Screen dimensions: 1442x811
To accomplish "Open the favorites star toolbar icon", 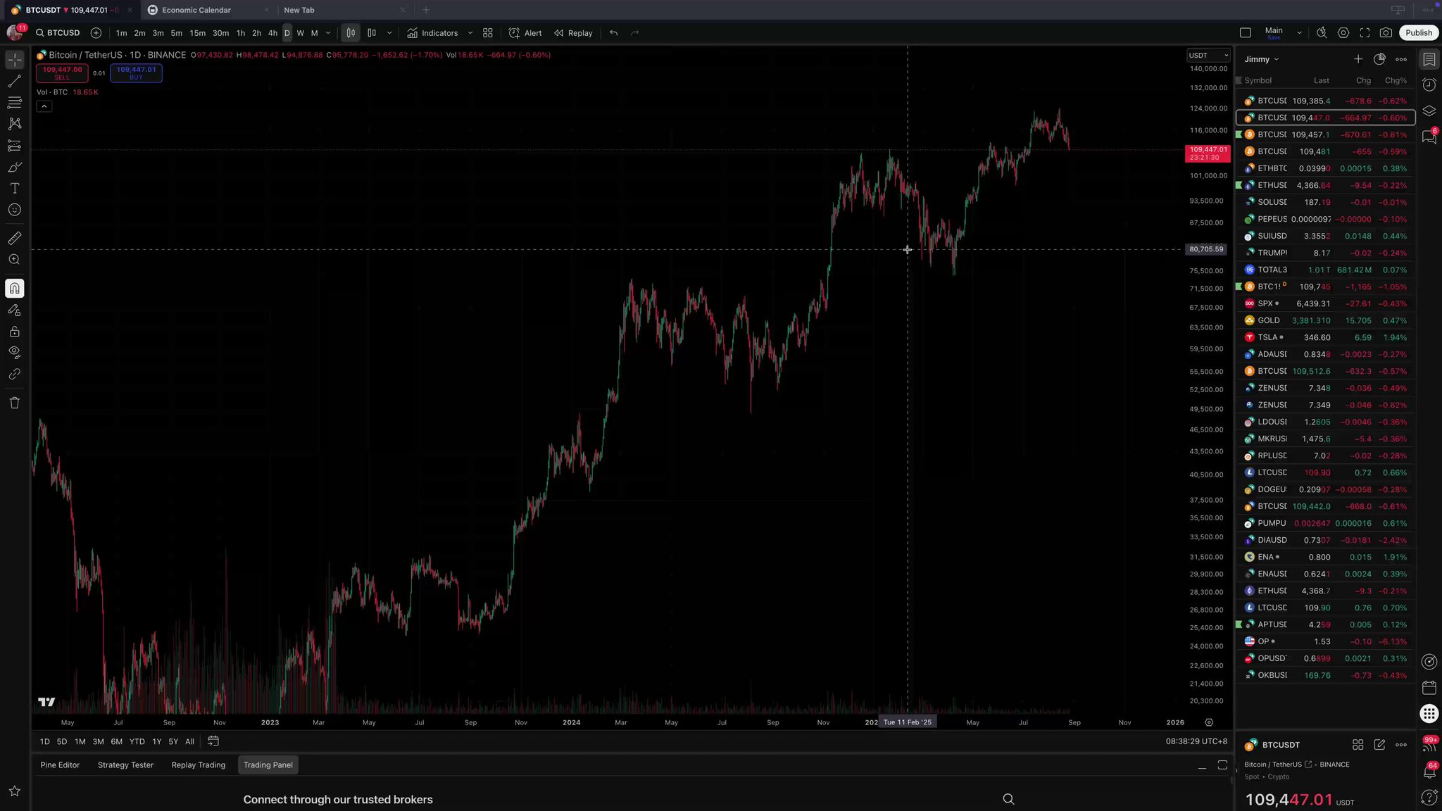I will (15, 791).
